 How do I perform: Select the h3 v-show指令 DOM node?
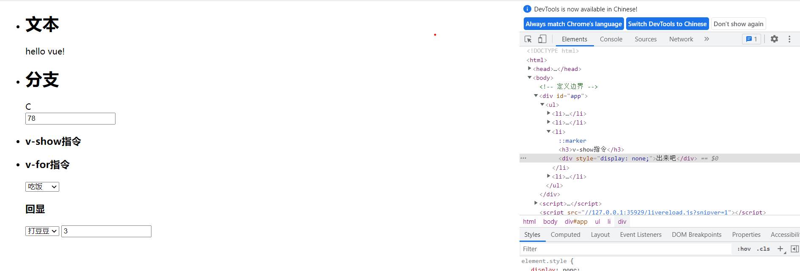[591, 149]
